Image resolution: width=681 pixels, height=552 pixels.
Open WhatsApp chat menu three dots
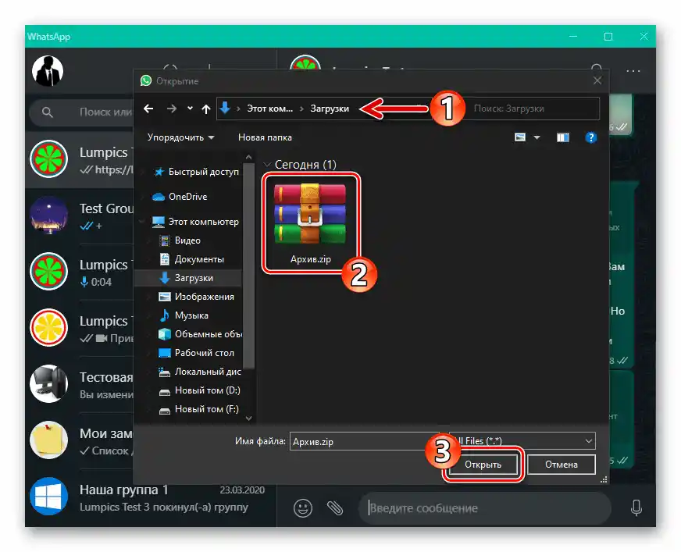[x=633, y=71]
